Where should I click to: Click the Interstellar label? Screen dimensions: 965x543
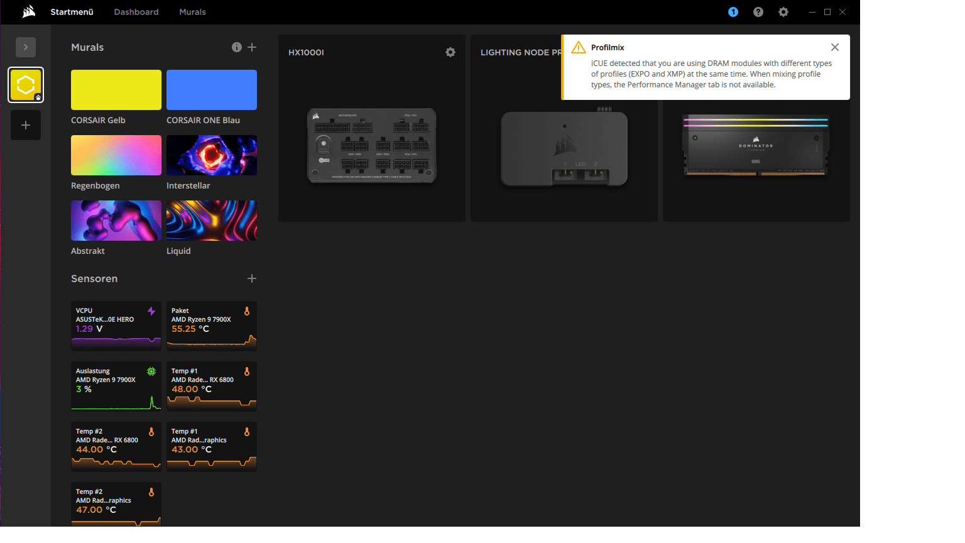188,185
